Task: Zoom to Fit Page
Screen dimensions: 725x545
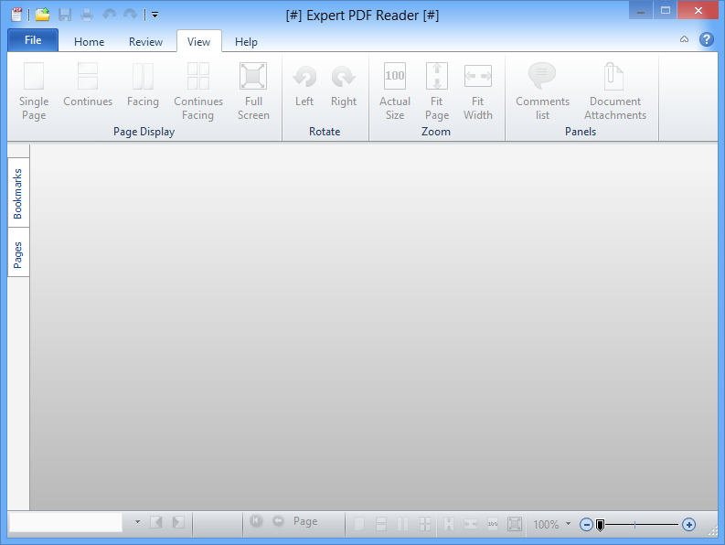Action: coord(437,91)
